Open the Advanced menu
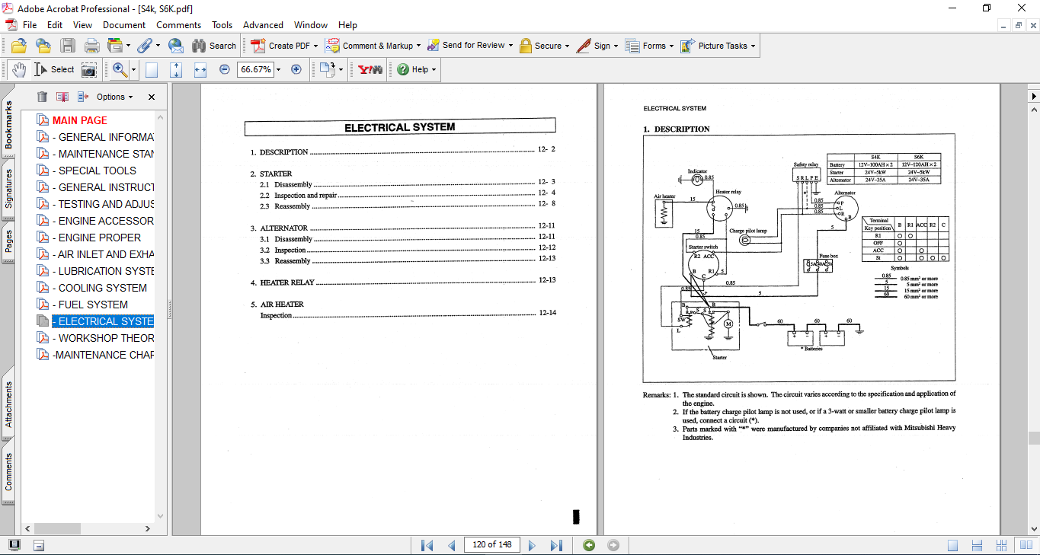Screen dimensions: 1040x555 coord(264,25)
